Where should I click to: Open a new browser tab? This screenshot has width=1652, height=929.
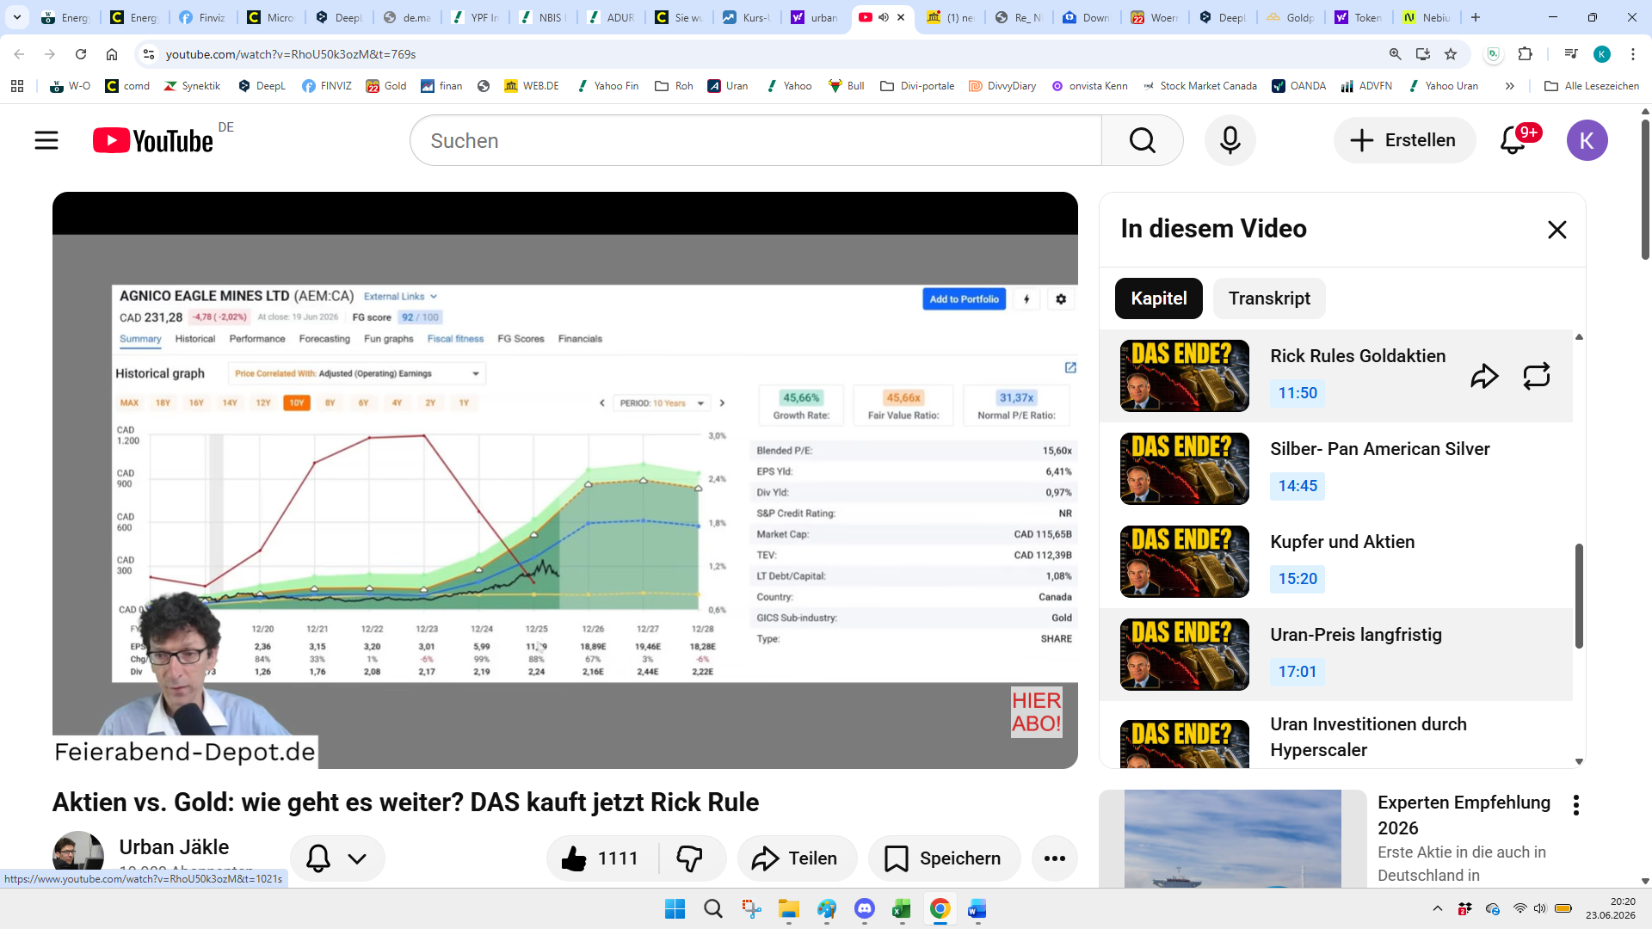click(1476, 17)
